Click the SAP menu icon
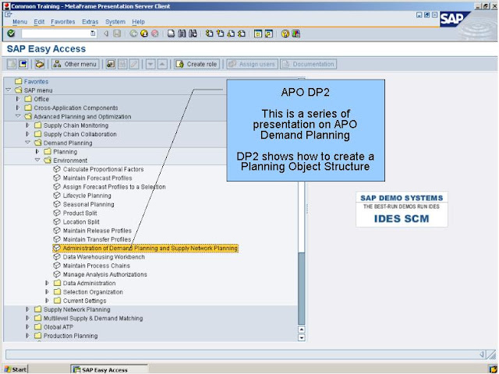The width and height of the screenshot is (499, 374). 23,64
